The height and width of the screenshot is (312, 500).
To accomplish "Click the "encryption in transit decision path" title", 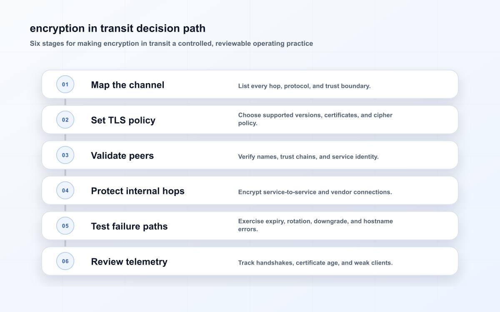I will pos(117,28).
